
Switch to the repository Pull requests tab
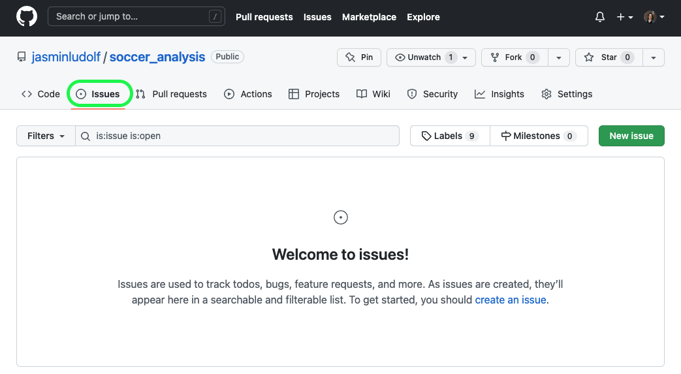pyautogui.click(x=171, y=94)
